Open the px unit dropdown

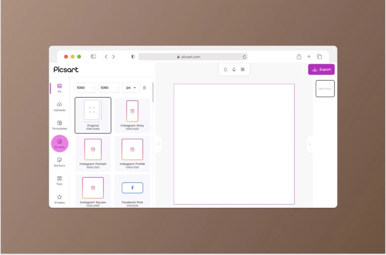click(x=131, y=87)
